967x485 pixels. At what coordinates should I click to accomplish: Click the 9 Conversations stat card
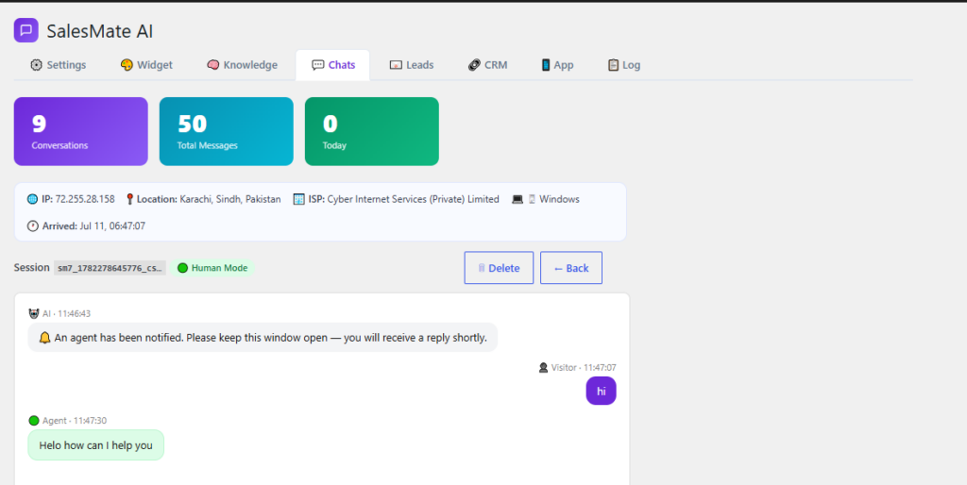(x=81, y=131)
